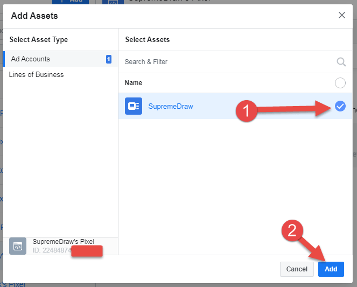Click the search magnifier icon
The image size is (357, 287).
tap(341, 62)
